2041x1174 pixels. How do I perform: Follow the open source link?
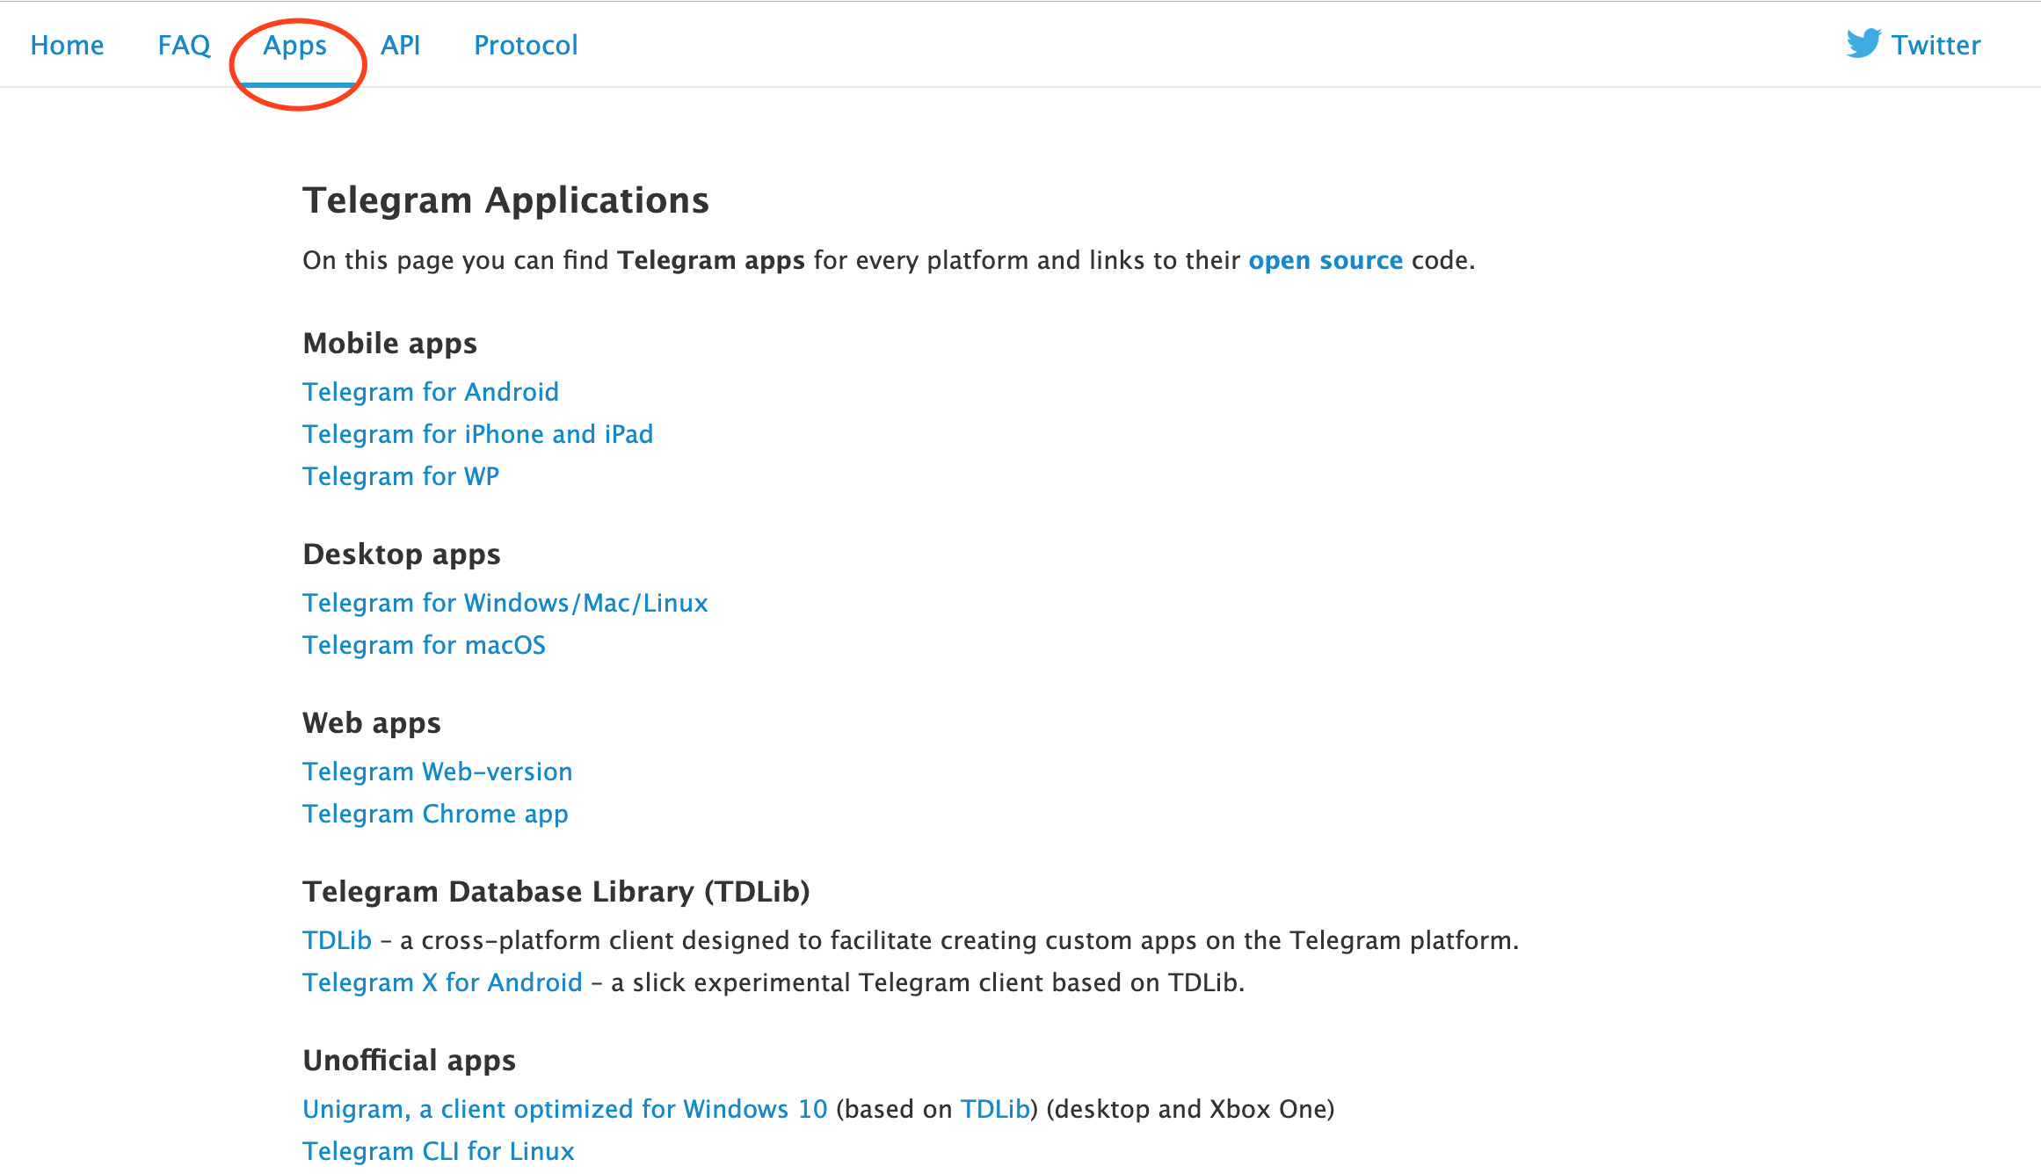point(1325,260)
